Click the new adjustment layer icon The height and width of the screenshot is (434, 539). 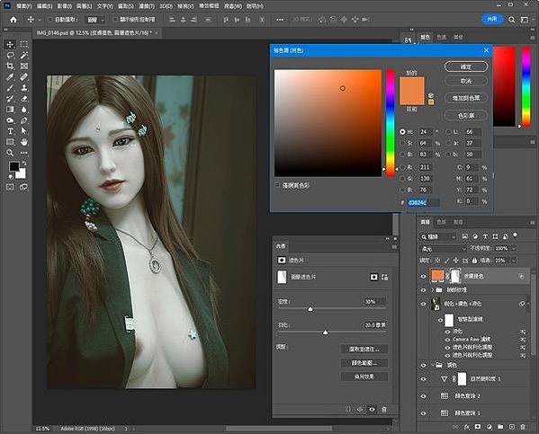[489, 427]
